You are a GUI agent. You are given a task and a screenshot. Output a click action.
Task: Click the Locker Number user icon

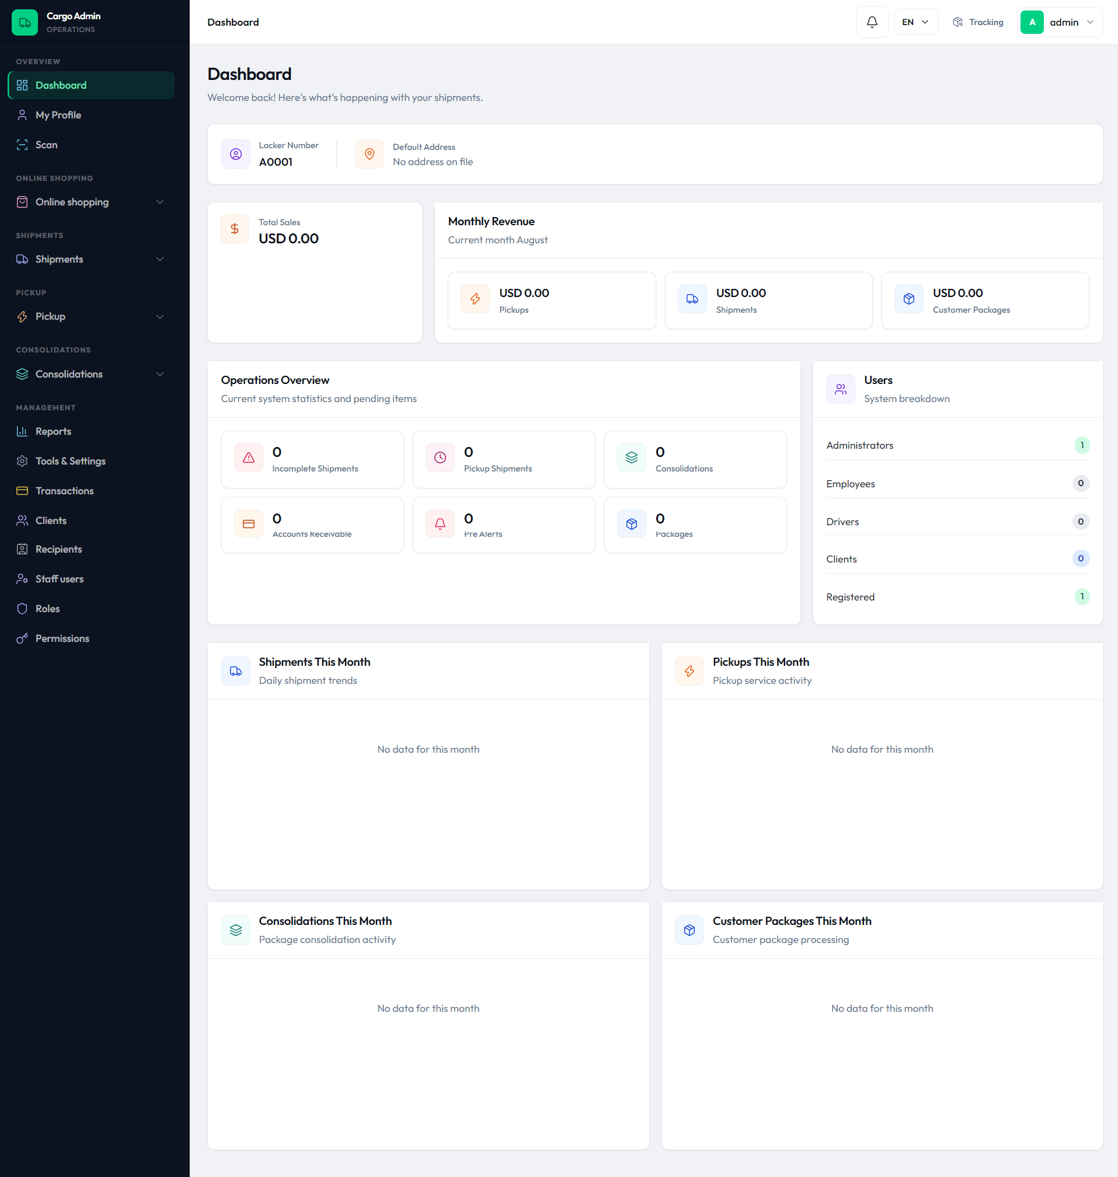(236, 154)
